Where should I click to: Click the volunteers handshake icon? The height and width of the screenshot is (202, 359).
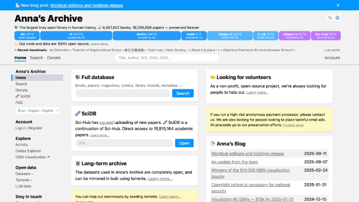pos(213,77)
